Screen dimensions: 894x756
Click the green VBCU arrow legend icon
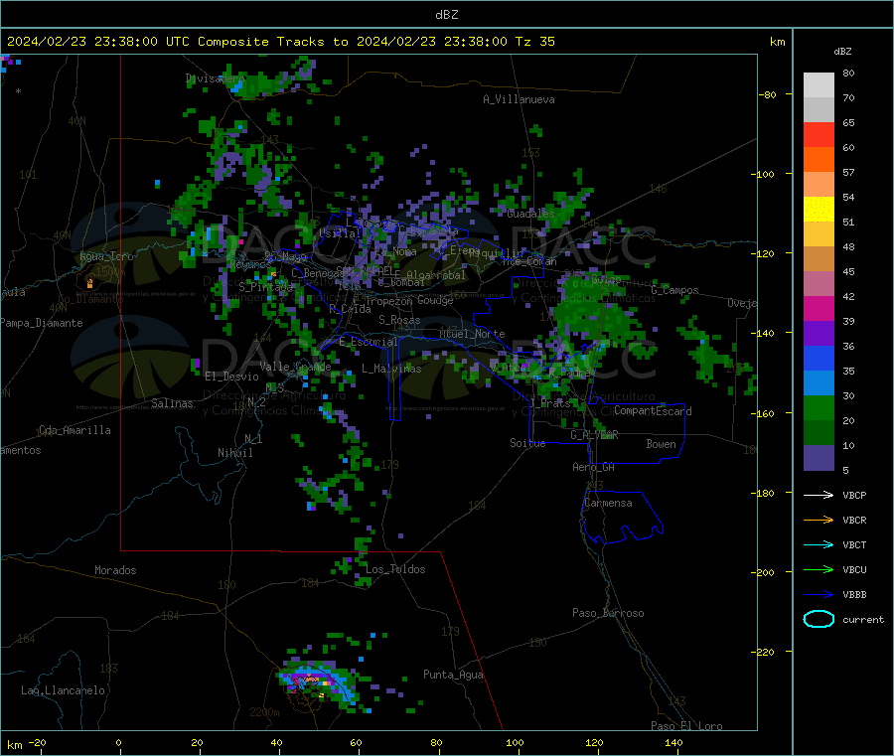(819, 569)
